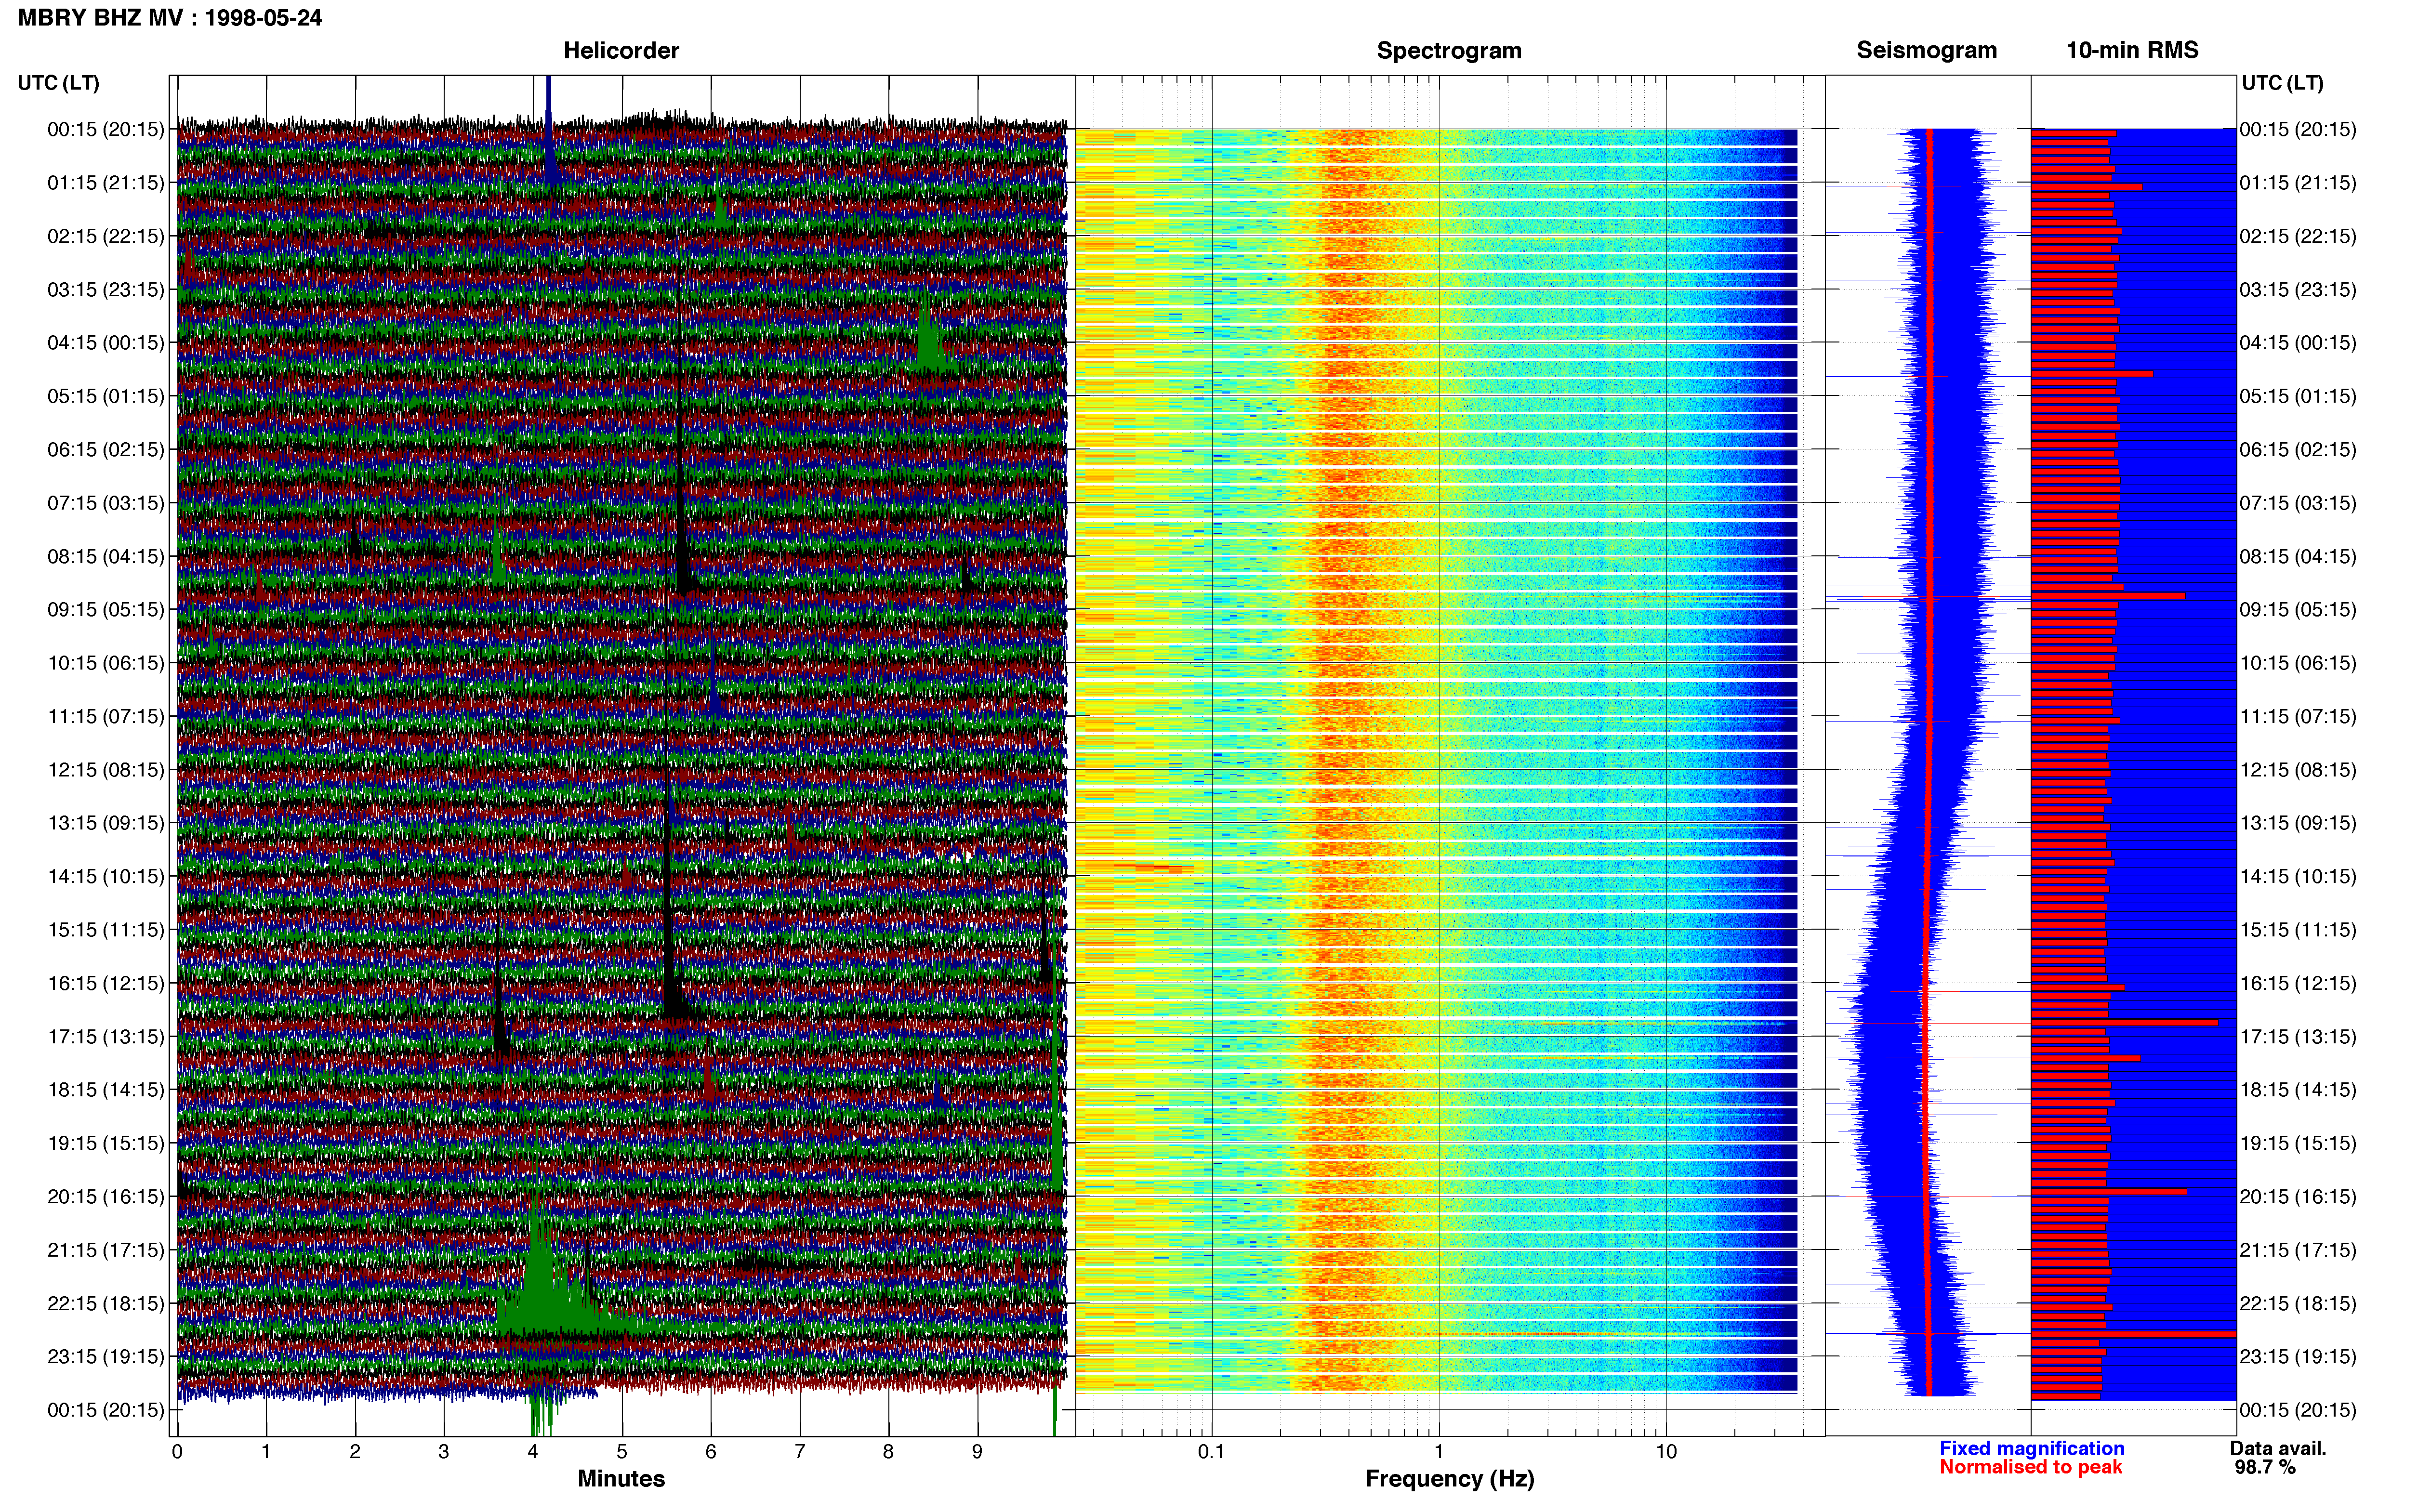Click left time label '22:15 (18:15)'
The image size is (2418, 1512).
[106, 1303]
